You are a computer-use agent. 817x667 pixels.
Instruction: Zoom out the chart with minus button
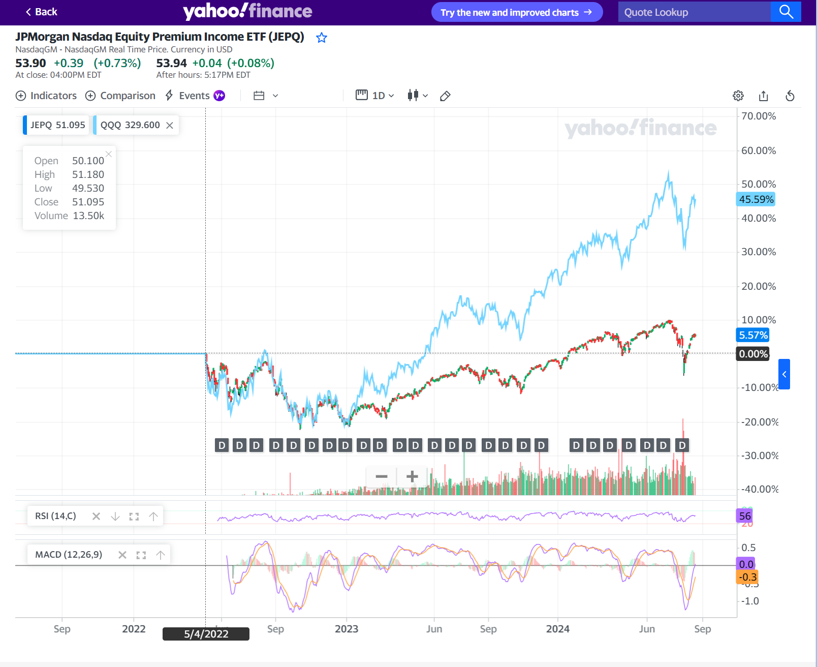(382, 476)
